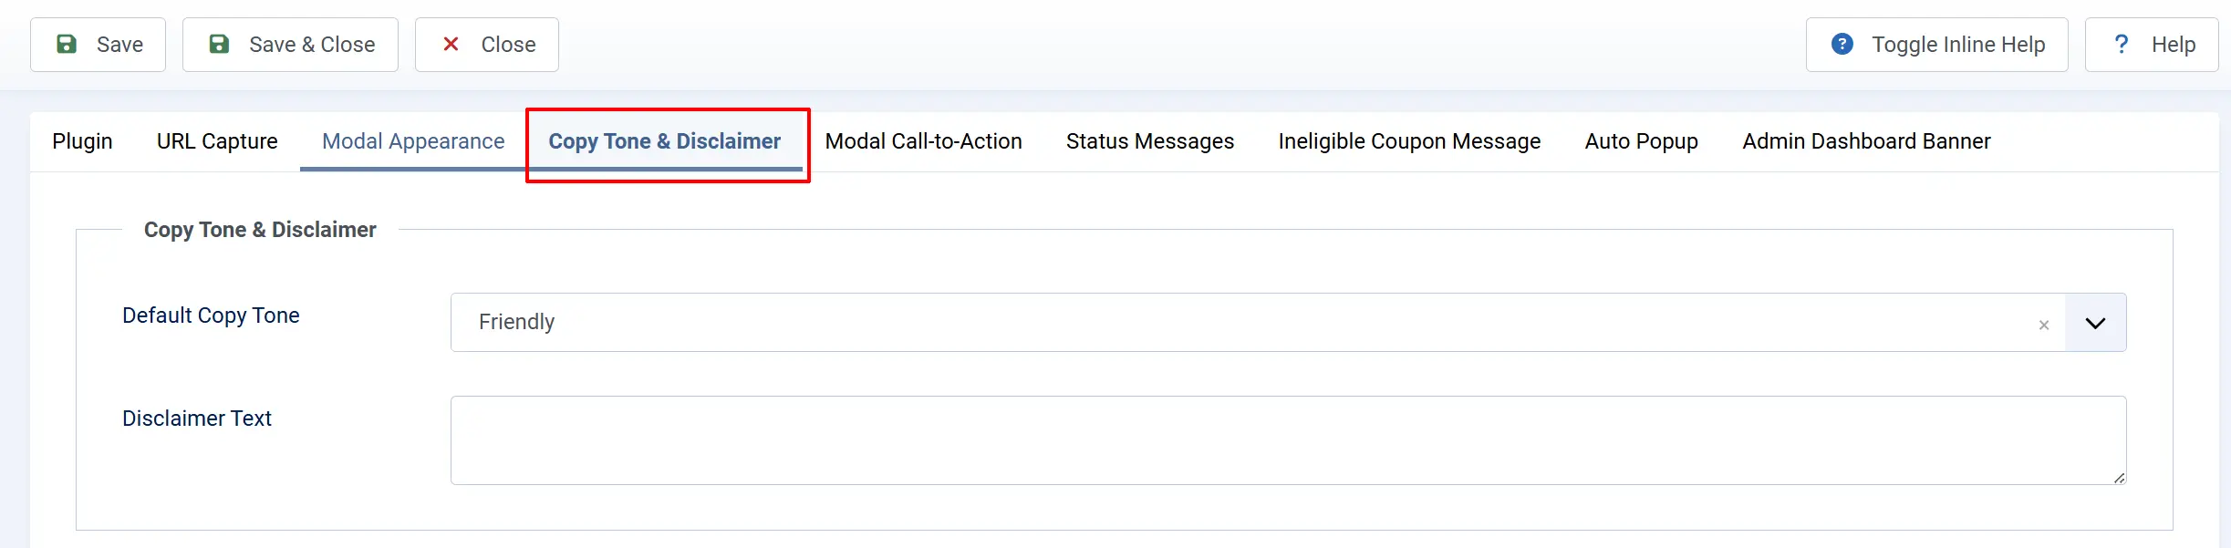Screen dimensions: 2231x548
Task: Open the URL Capture tab
Action: click(217, 141)
